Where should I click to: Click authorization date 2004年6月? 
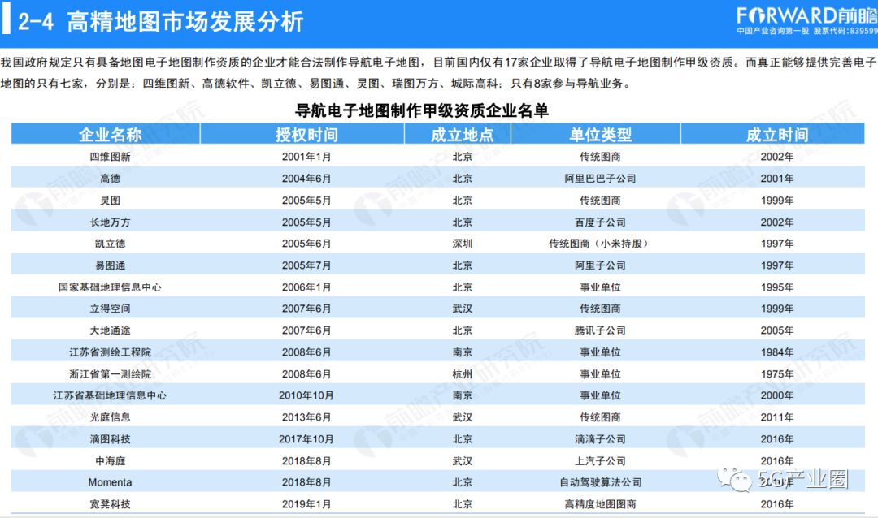tap(306, 179)
